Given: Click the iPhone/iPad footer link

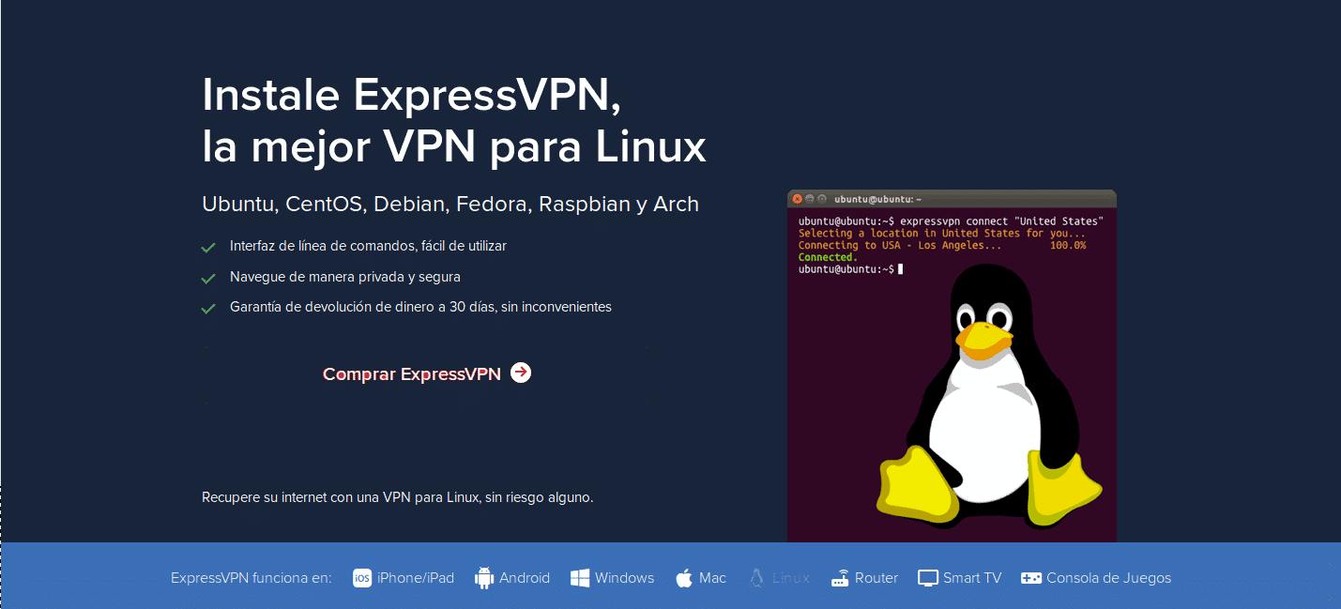Looking at the screenshot, I should (x=417, y=577).
